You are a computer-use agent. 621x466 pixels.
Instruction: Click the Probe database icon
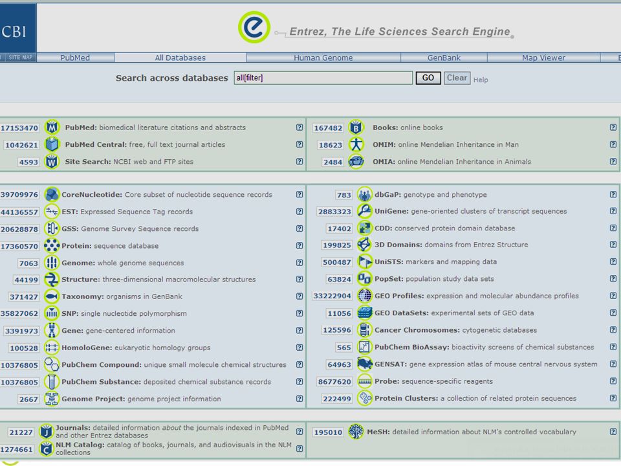364,381
